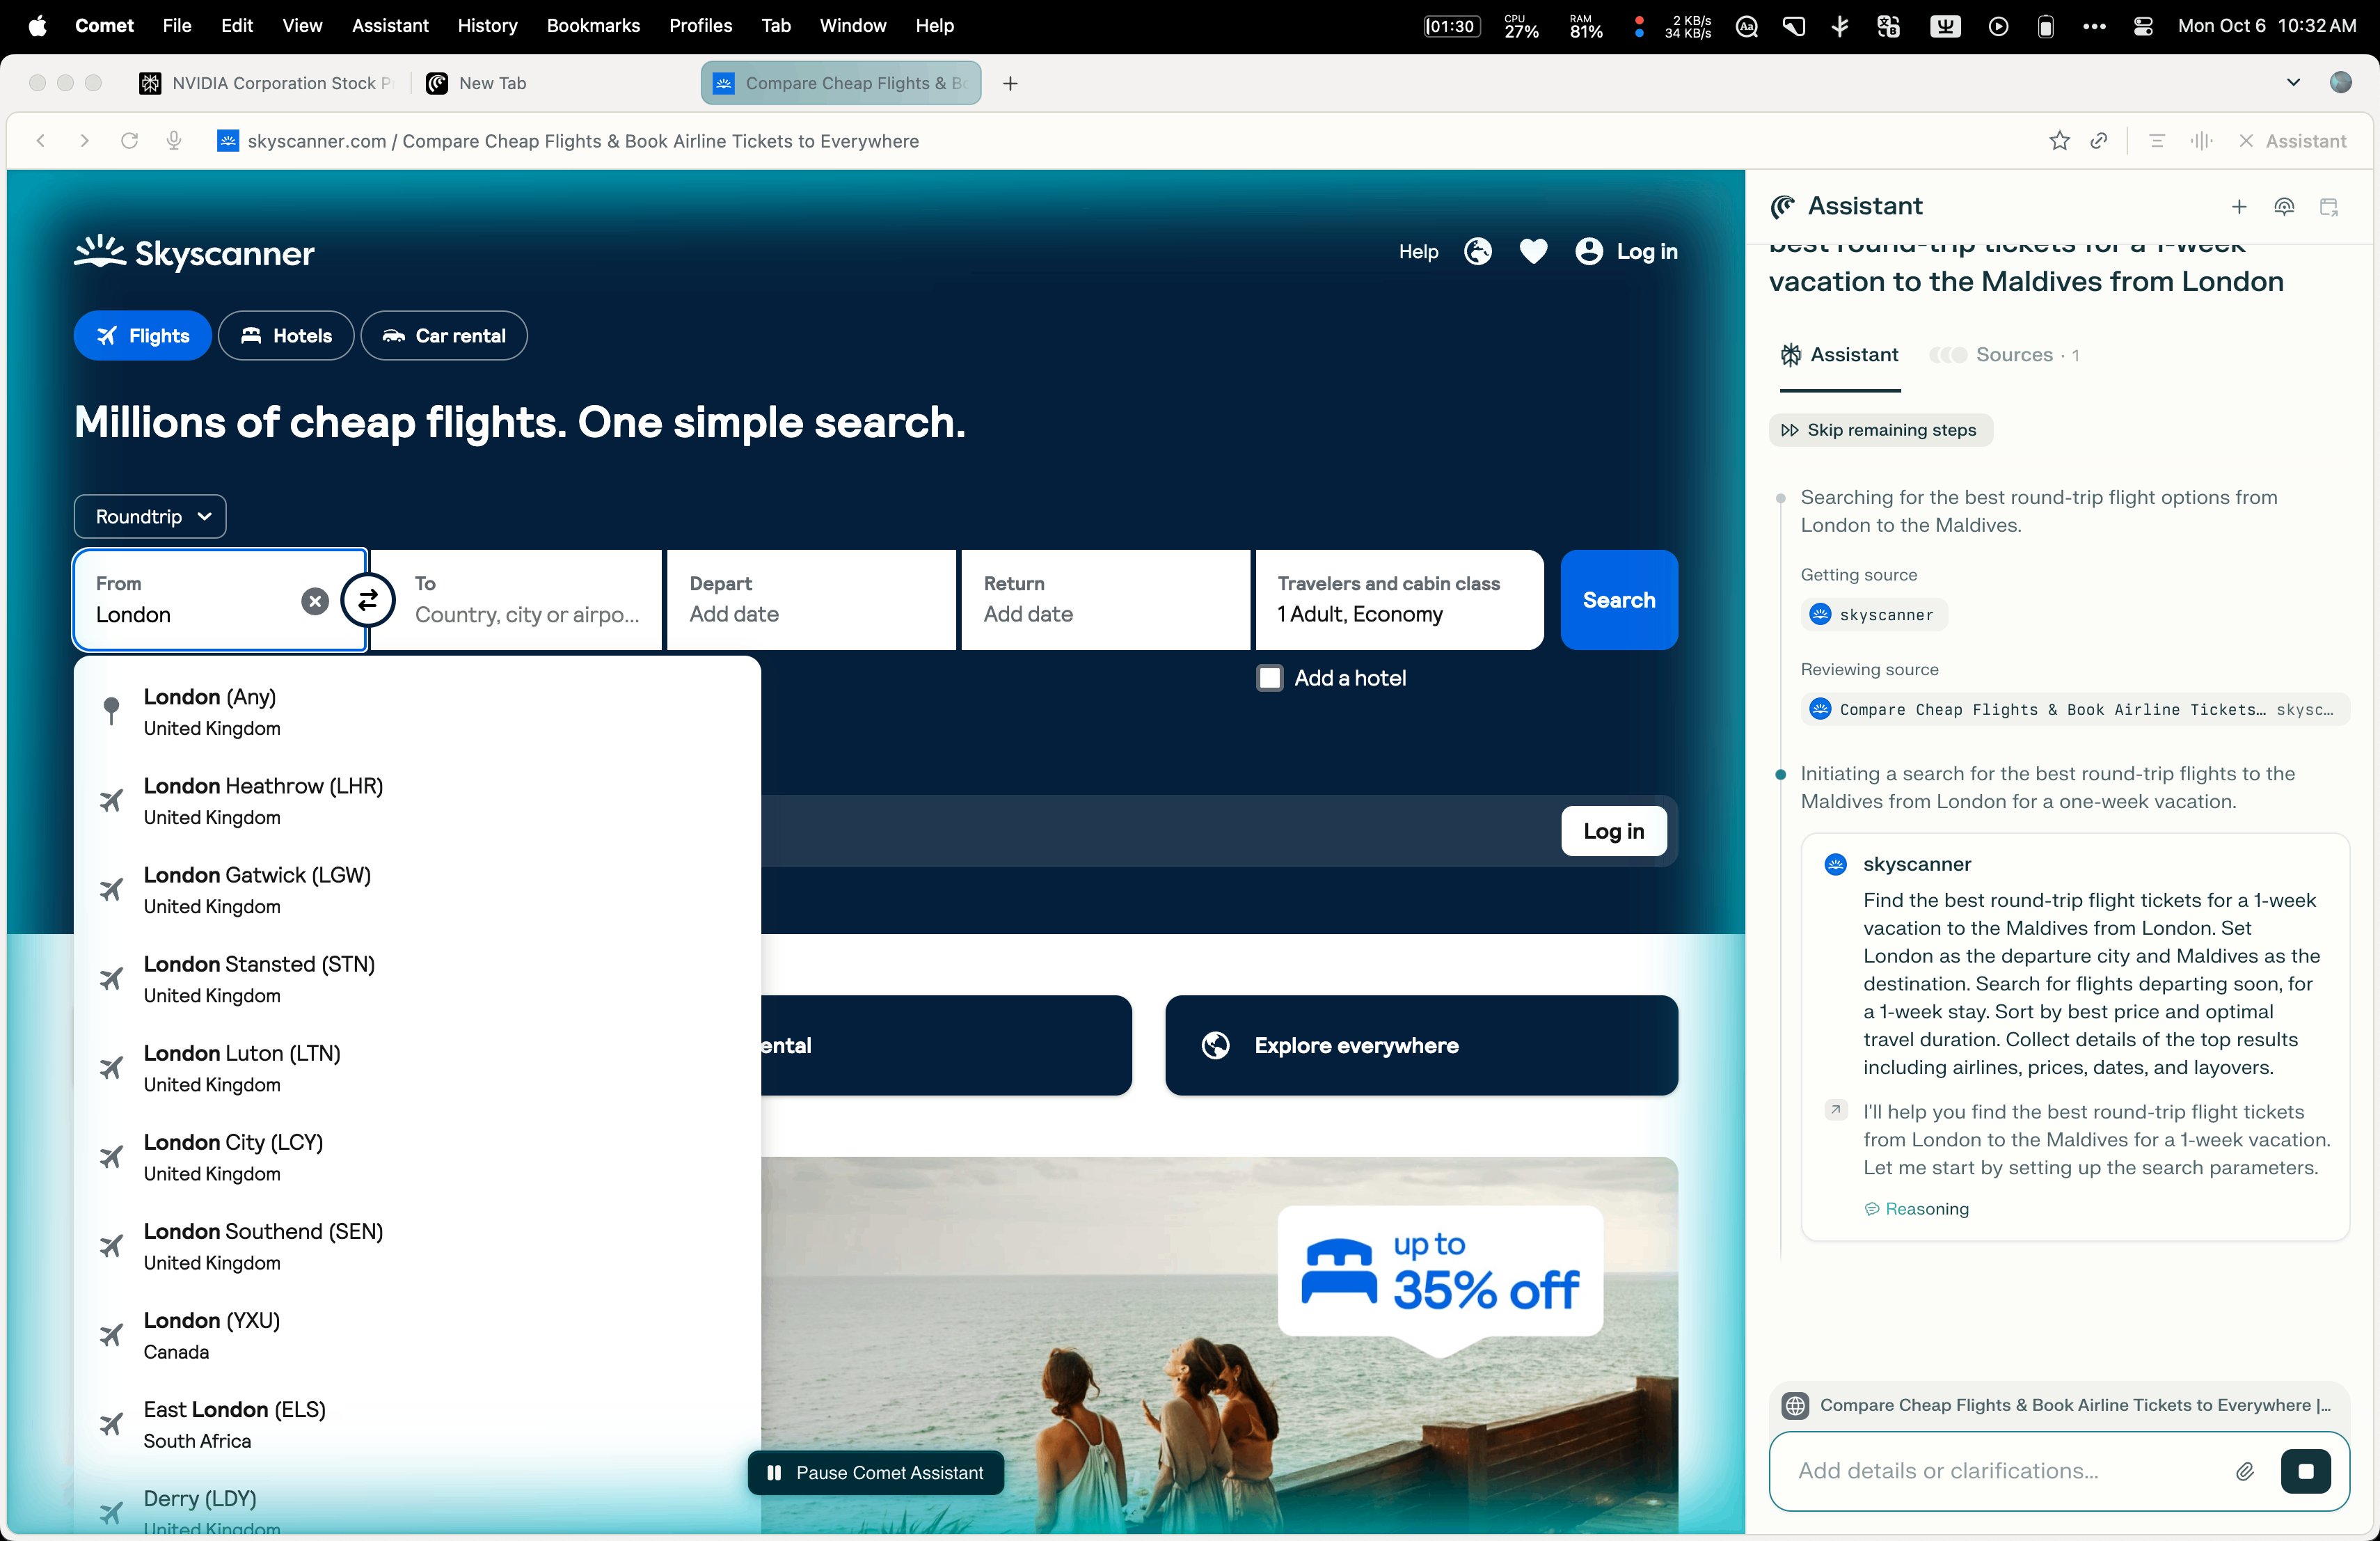Viewport: 2380px width, 1541px height.
Task: Check the Add a hotel checkbox
Action: [1270, 678]
